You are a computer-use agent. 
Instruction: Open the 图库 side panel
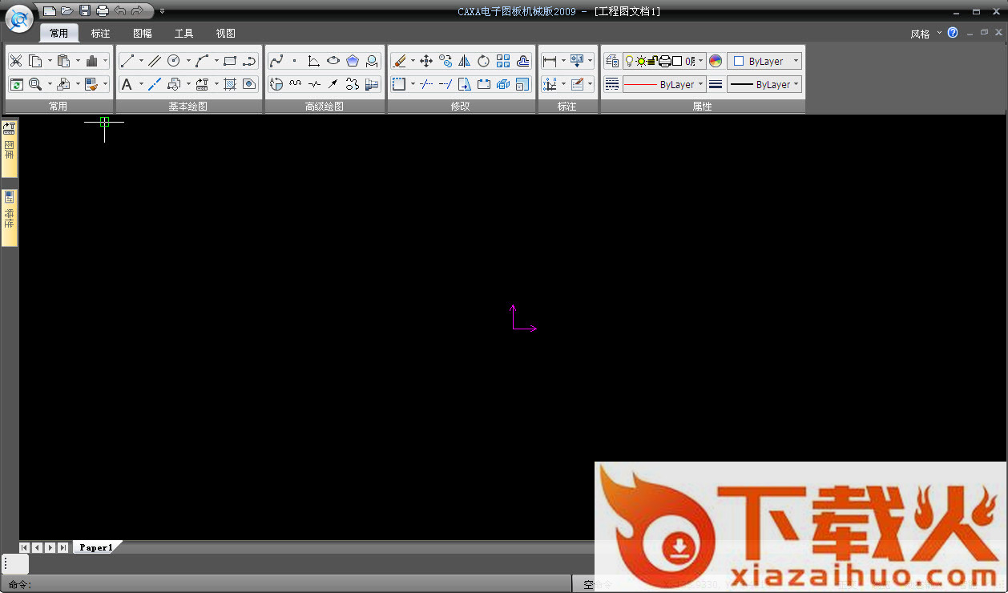point(10,148)
